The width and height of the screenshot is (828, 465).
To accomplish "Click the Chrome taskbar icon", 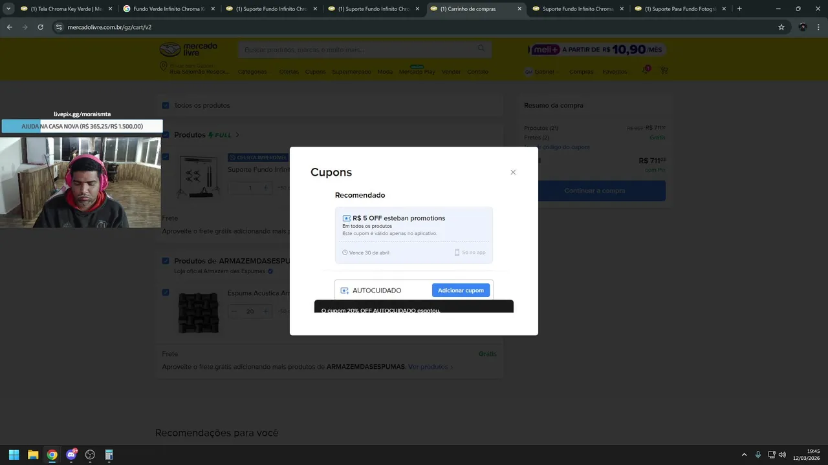I will coord(52,455).
